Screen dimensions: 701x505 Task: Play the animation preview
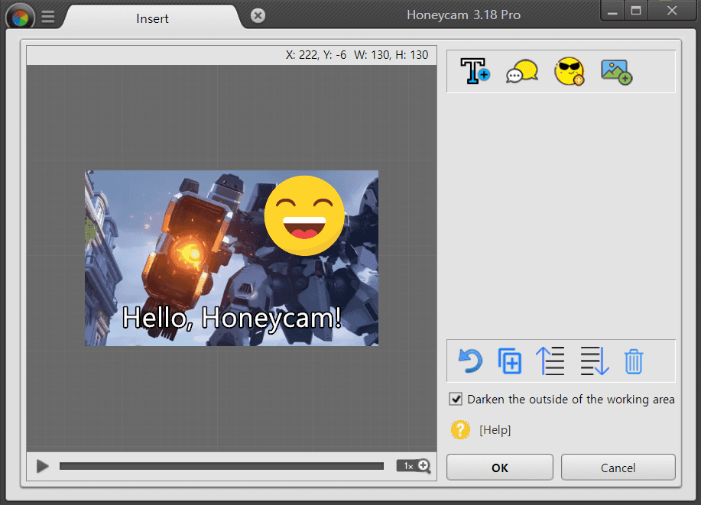coord(42,465)
